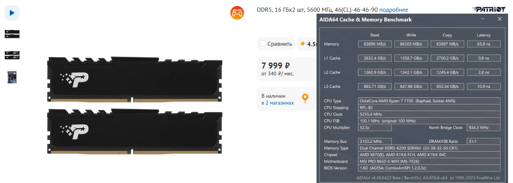Play the product video

(12, 13)
